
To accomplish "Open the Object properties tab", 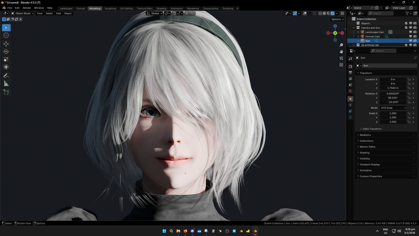I will [350, 99].
